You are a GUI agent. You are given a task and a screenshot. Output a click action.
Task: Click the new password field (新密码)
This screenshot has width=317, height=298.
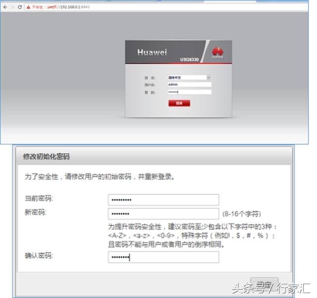[x=163, y=214]
